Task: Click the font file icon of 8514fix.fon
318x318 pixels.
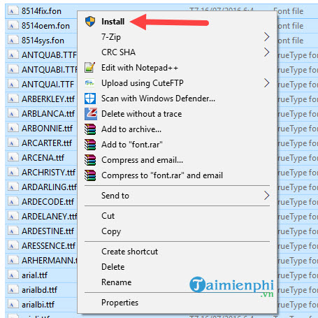Action: click(13, 10)
